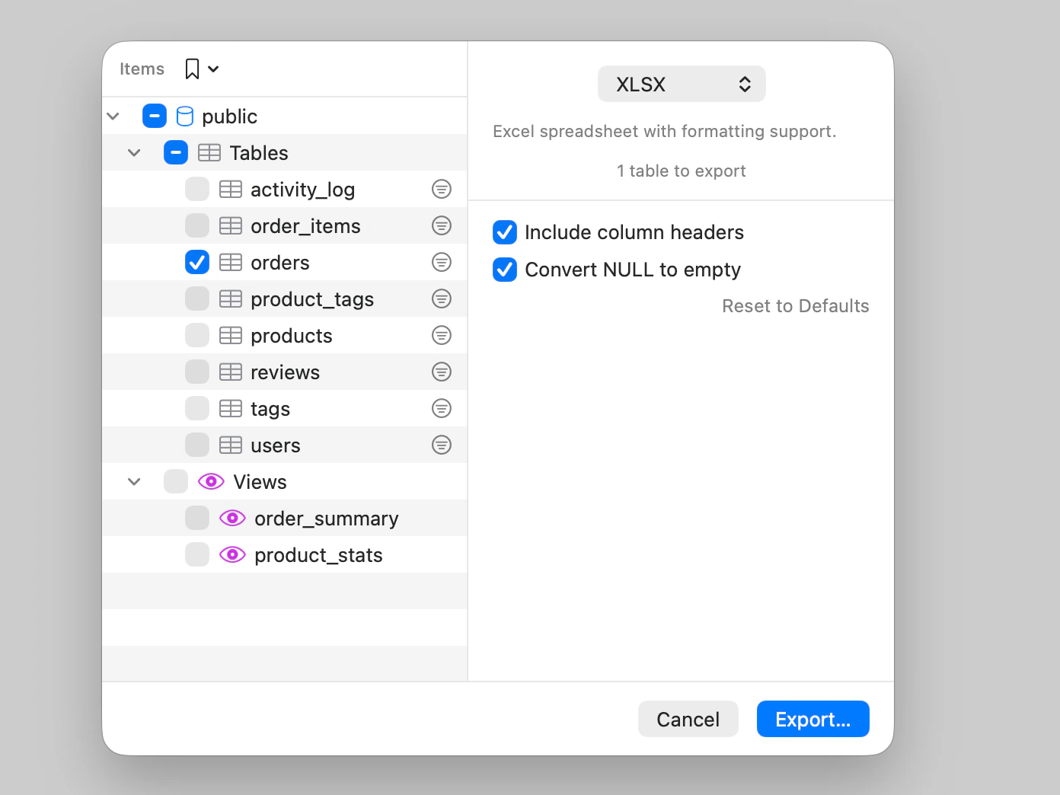Select the products row label
This screenshot has height=795, width=1060.
[291, 336]
